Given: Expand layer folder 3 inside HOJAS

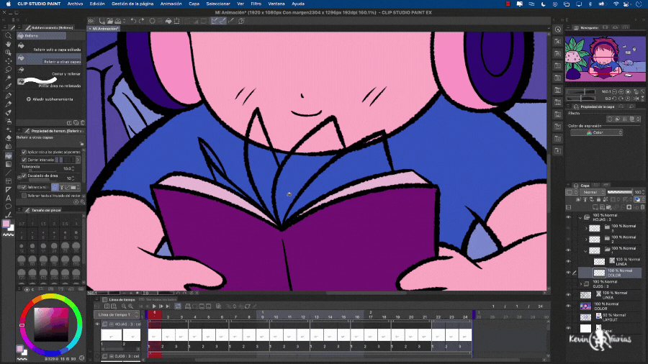Looking at the screenshot, I should click(x=586, y=228).
